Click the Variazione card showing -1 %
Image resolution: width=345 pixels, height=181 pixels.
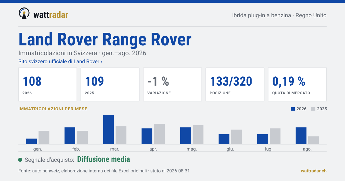tap(172, 84)
